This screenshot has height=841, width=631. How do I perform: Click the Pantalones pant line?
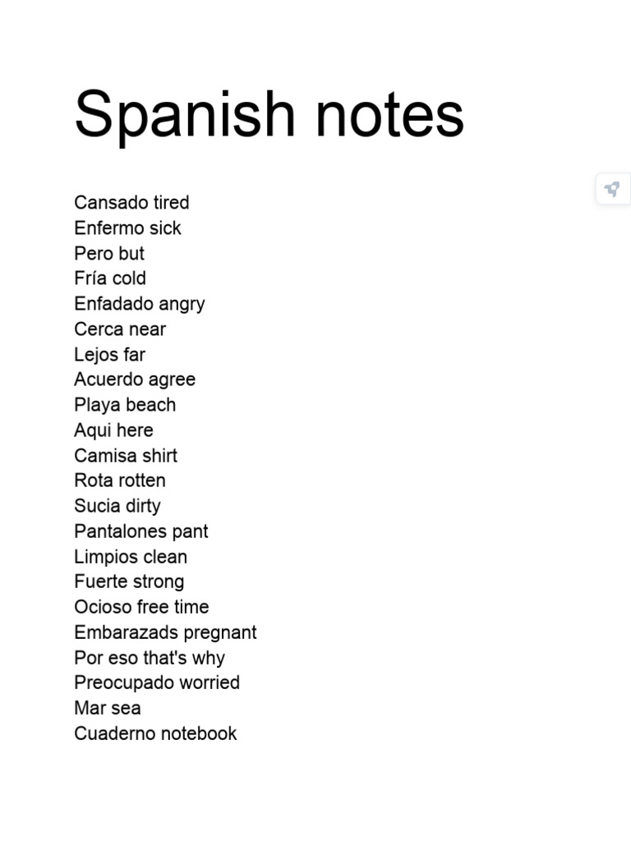(141, 531)
